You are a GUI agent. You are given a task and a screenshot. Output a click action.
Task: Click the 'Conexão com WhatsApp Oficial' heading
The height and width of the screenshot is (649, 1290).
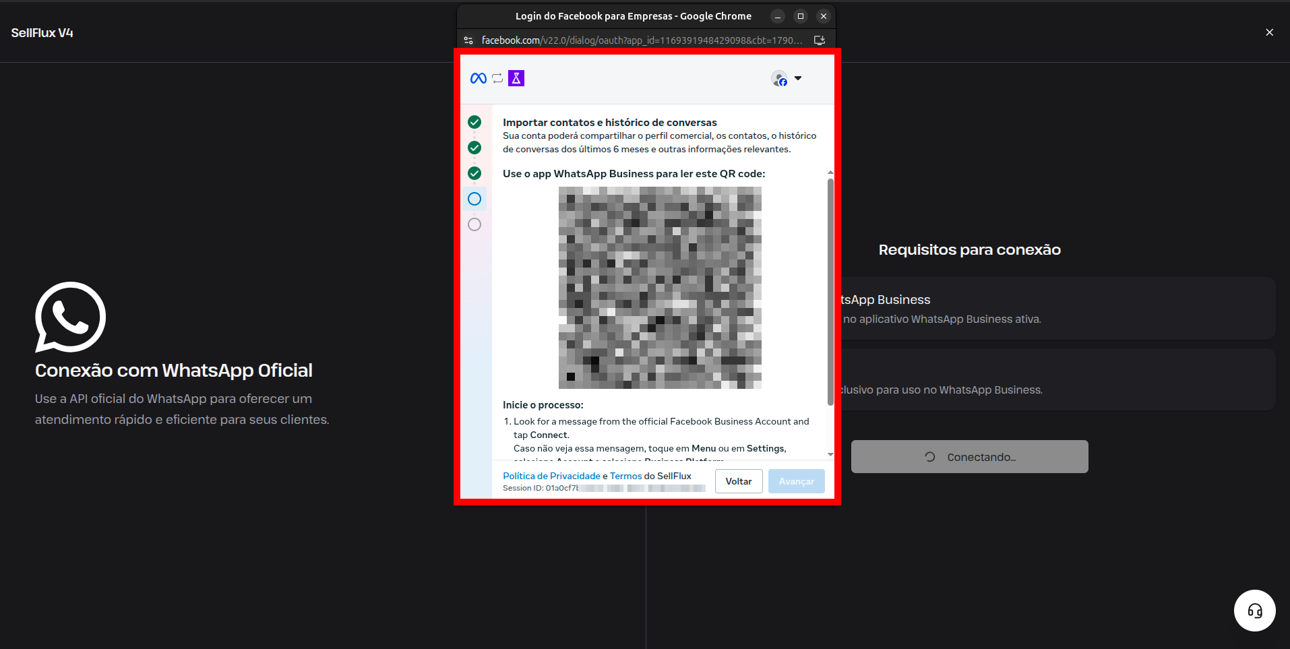click(x=174, y=371)
